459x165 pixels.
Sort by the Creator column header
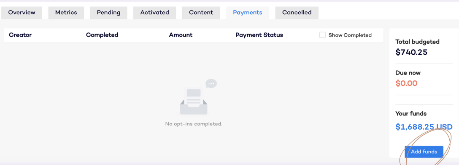pos(20,35)
